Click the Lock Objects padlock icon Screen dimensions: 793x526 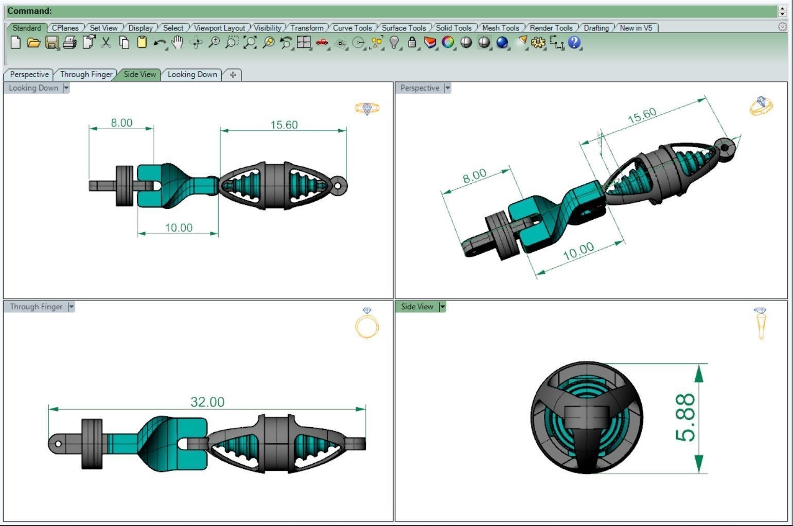pyautogui.click(x=412, y=43)
